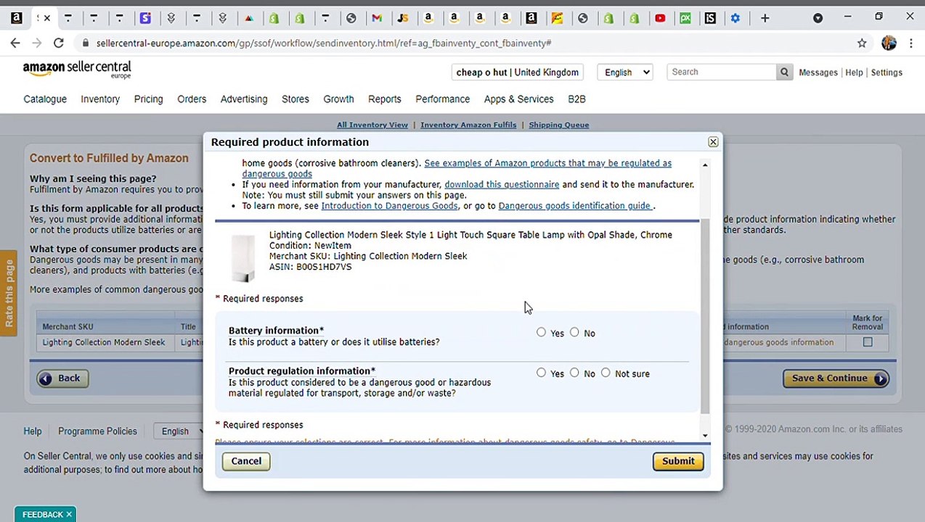Go forward in browser history
The width and height of the screenshot is (925, 522).
pos(36,43)
